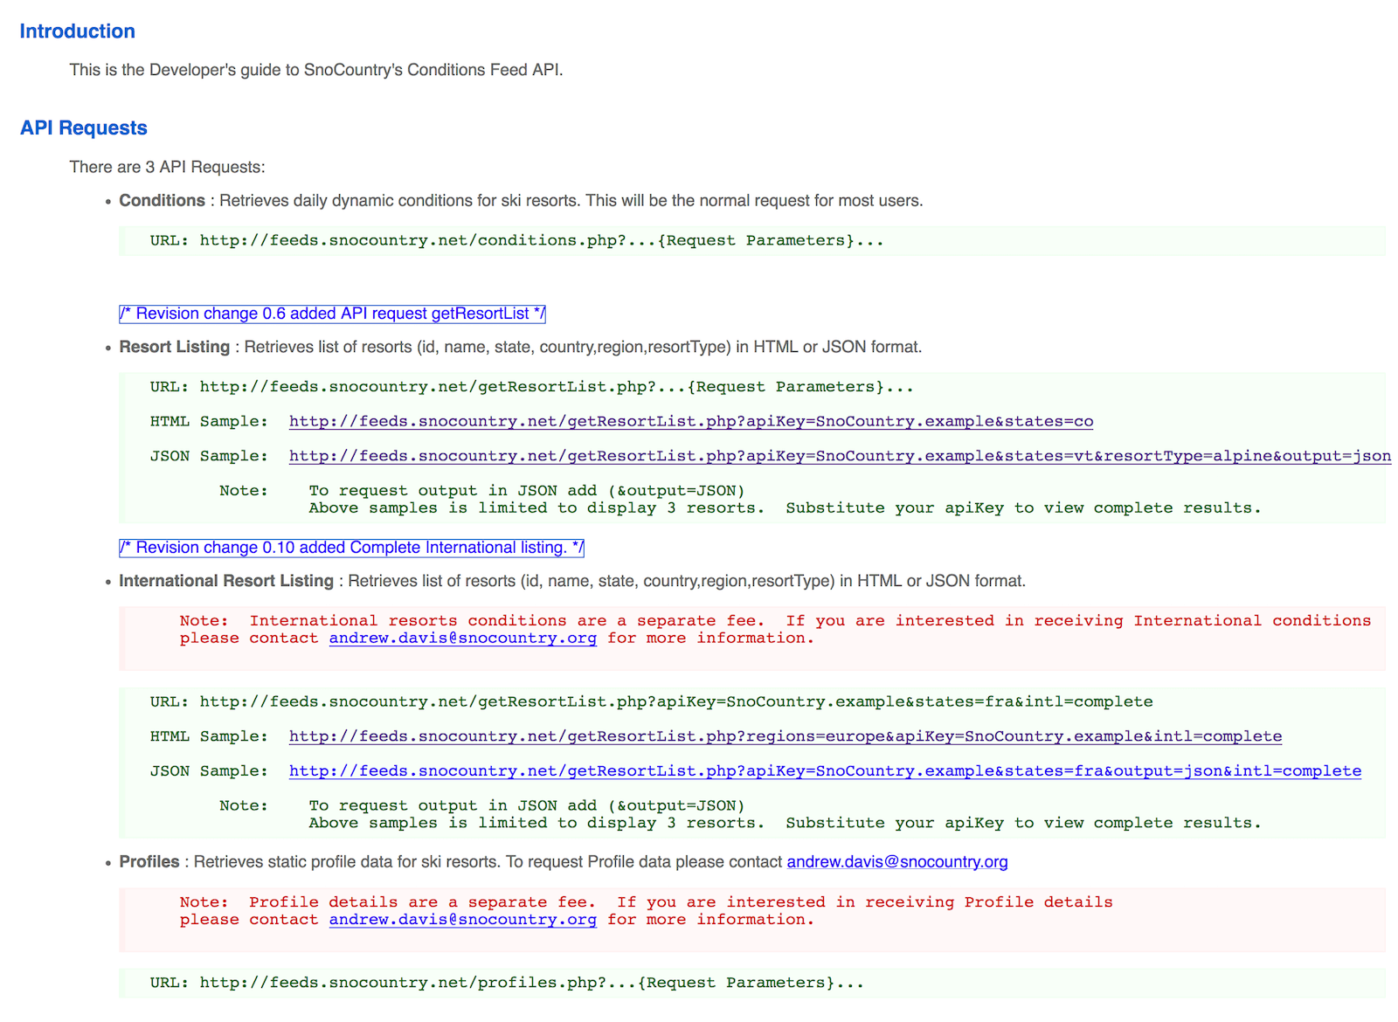Select the Revision change 0.6 comment box

point(332,314)
